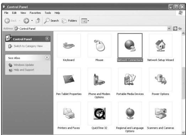Open the Power Options icon

[x=160, y=79]
